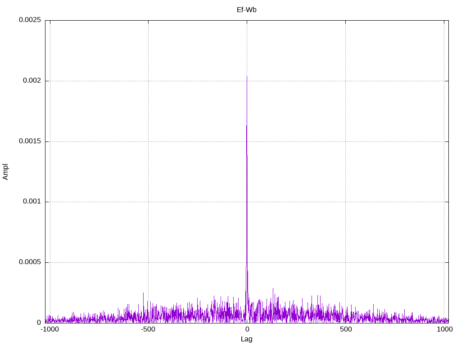Viewport: 461px width, 345px height.
Task: Click the 0.001 y-axis value
Action: (32, 201)
